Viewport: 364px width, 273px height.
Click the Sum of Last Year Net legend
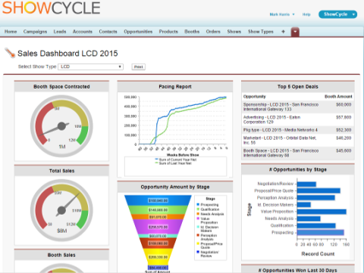(174, 163)
